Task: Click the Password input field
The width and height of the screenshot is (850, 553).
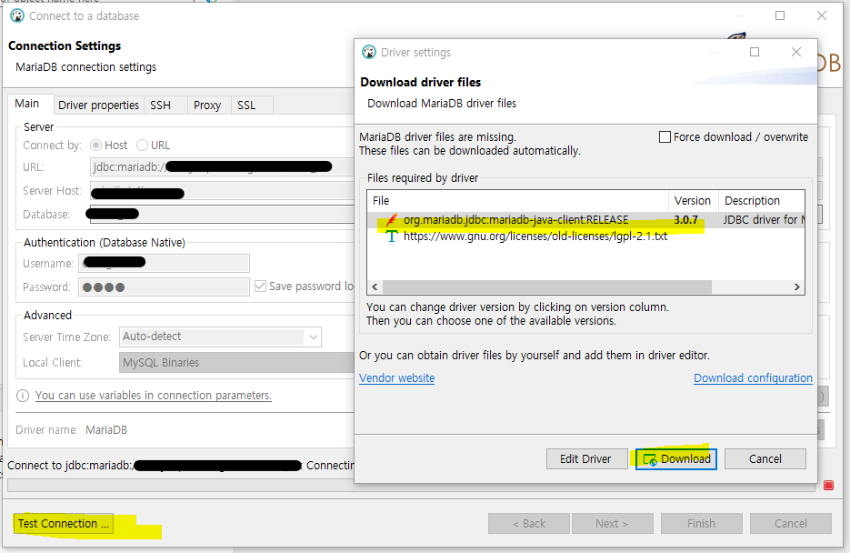Action: click(164, 287)
